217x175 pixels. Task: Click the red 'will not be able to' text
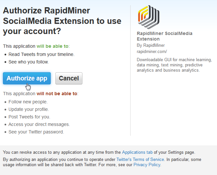coord(57,94)
